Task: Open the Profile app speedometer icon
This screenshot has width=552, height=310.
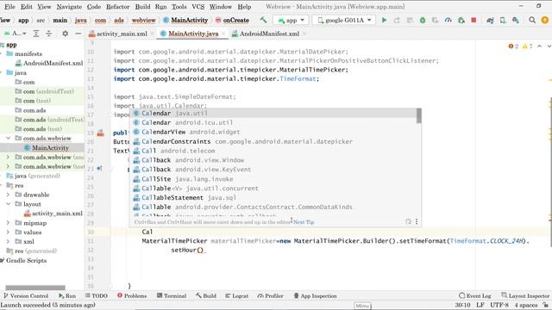Action: pos(448,20)
